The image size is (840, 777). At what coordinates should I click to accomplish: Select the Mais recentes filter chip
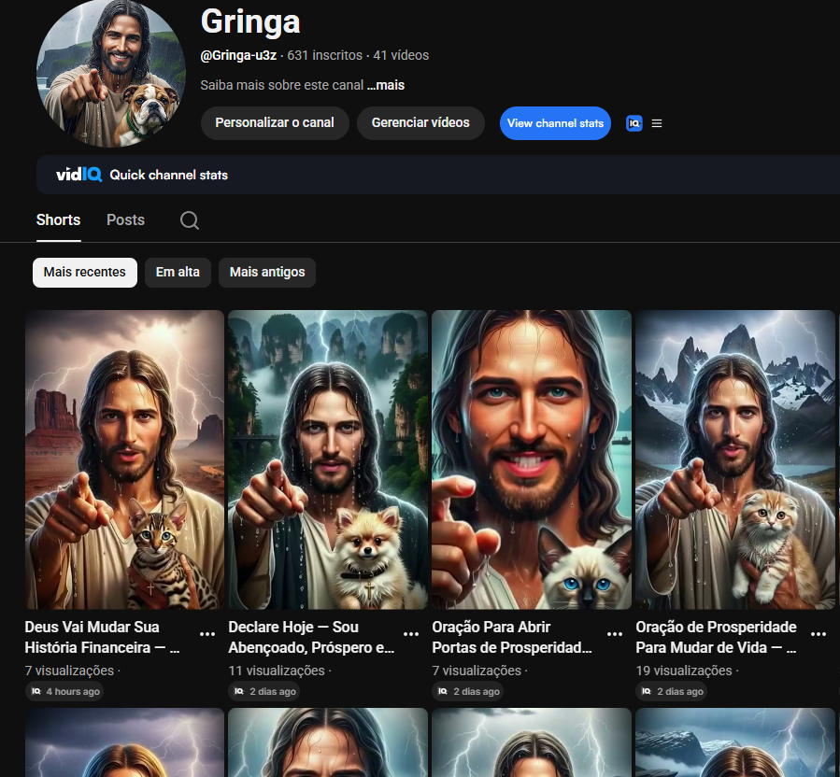[x=85, y=273]
